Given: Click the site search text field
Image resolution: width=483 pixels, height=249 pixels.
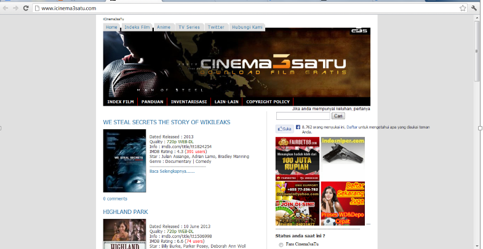Looking at the screenshot, I should pyautogui.click(x=303, y=116).
